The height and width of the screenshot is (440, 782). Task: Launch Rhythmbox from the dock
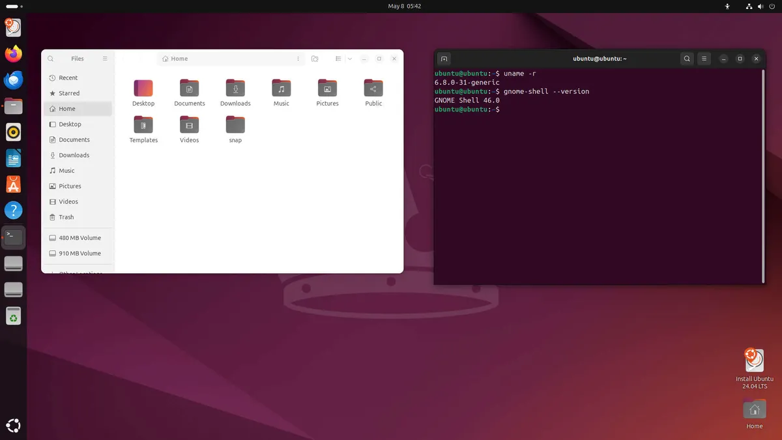click(x=13, y=132)
